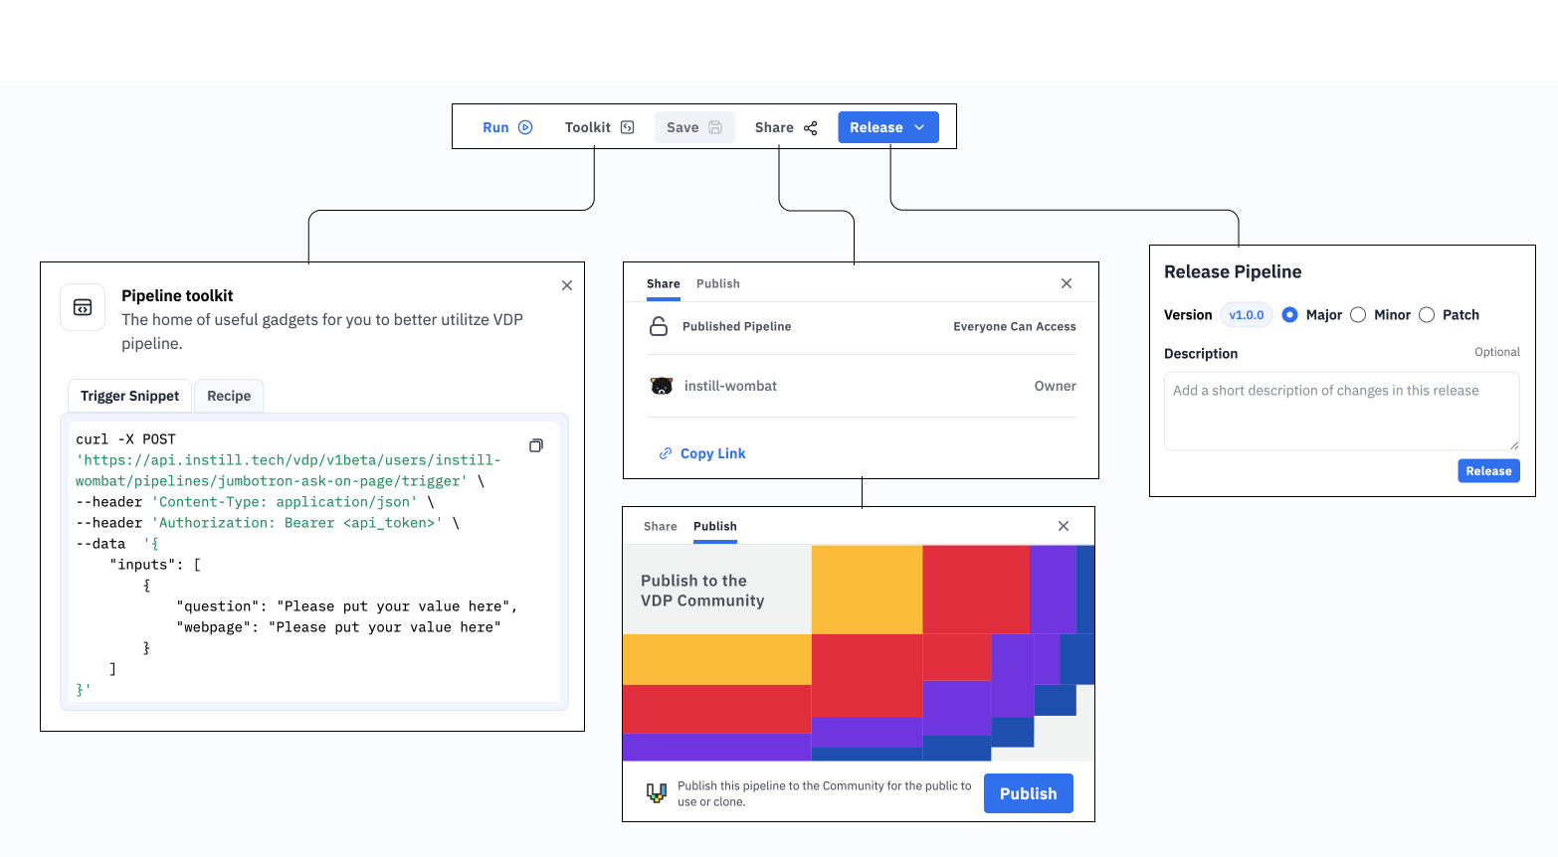Switch to the Recipe tab

pos(229,396)
